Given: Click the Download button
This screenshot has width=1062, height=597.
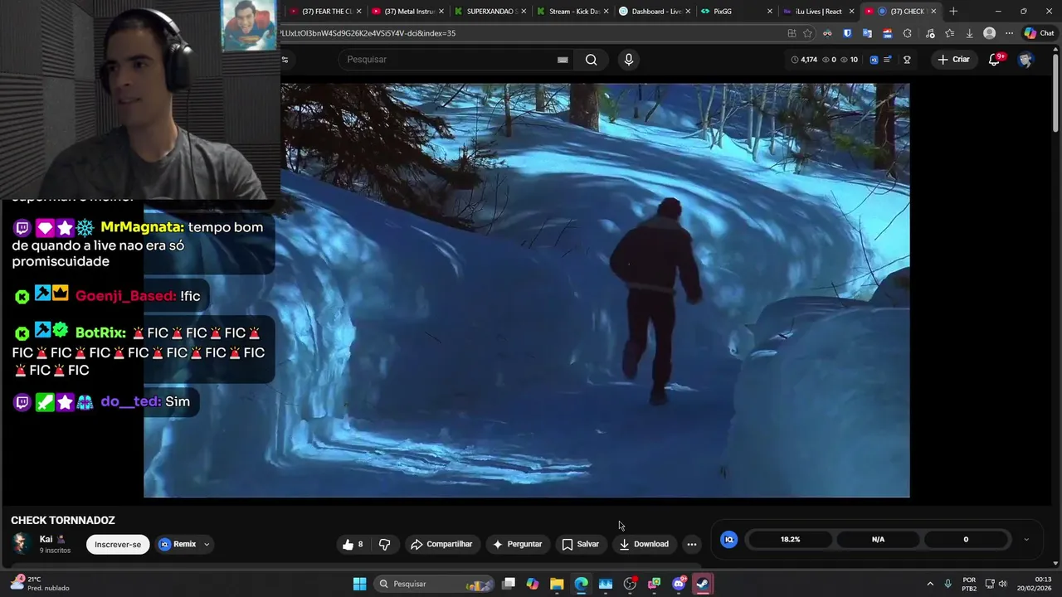Looking at the screenshot, I should point(643,544).
